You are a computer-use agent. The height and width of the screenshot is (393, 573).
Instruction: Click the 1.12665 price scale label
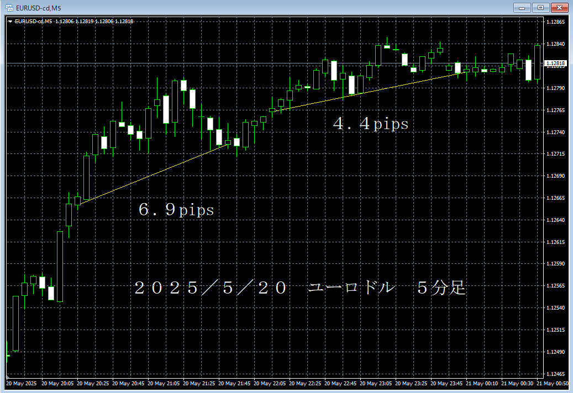(x=555, y=198)
